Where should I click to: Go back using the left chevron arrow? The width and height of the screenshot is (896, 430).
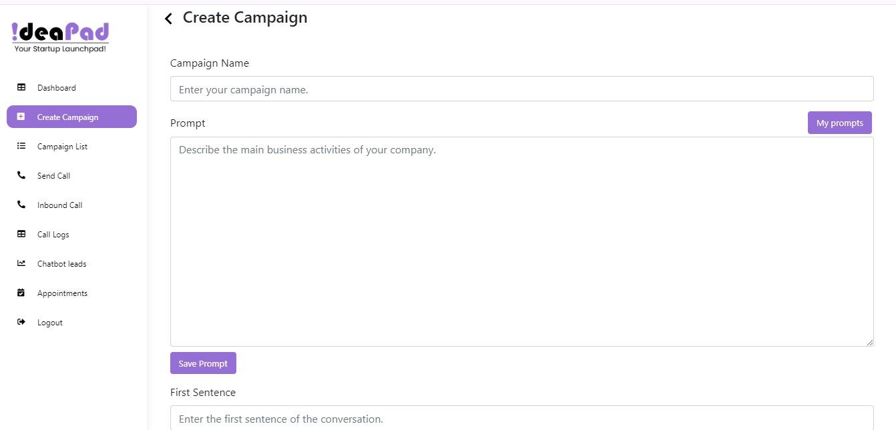point(169,19)
